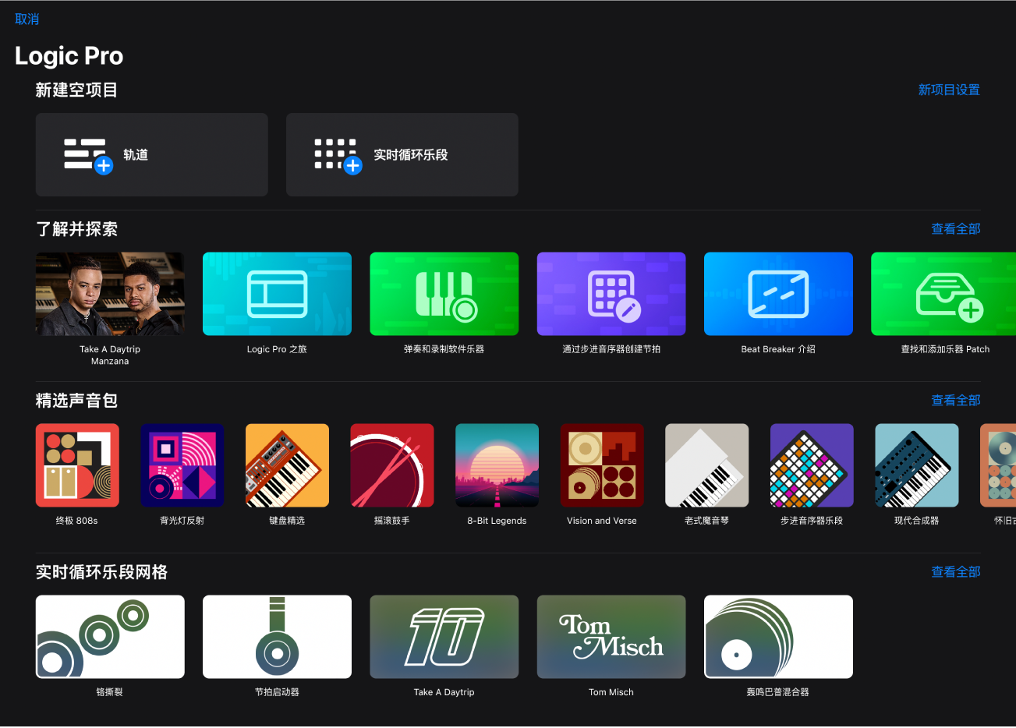The image size is (1016, 728).
Task: Click the '铬撕裂' grid label
Action: tap(110, 692)
